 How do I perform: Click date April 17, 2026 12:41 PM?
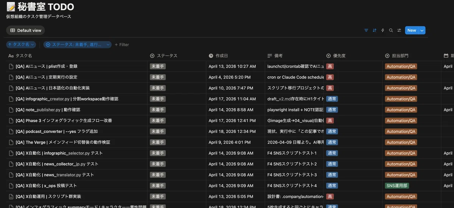(232, 121)
